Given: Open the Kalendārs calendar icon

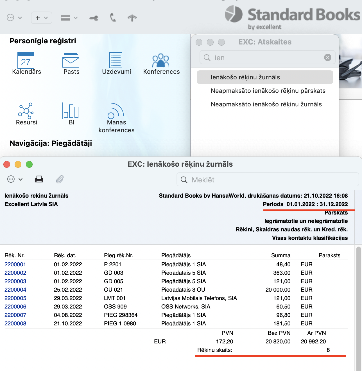Looking at the screenshot, I should 26,60.
